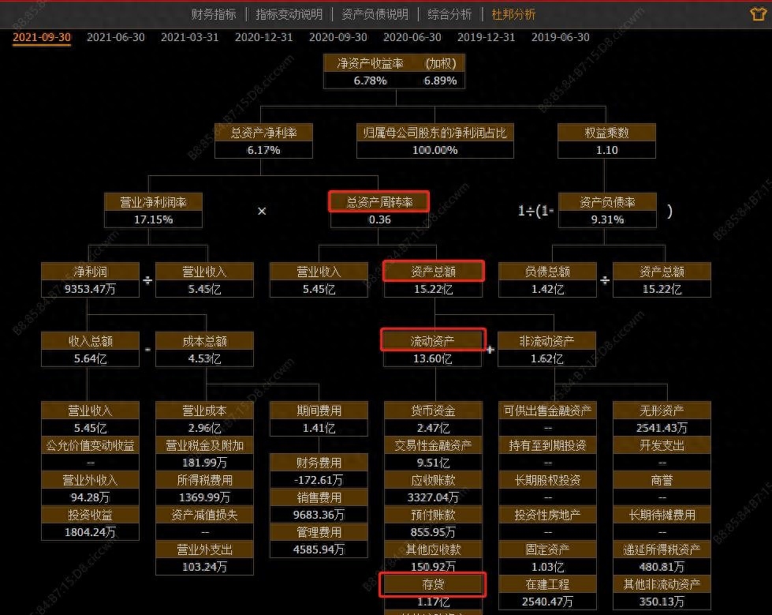
Task: Switch to the 2021-03-31 reporting period
Action: (x=189, y=37)
